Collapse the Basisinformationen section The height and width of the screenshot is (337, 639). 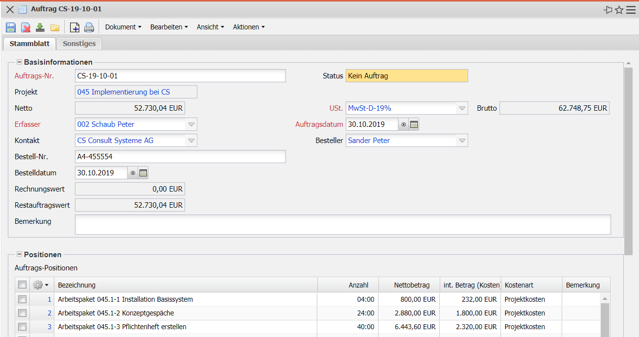pos(20,62)
